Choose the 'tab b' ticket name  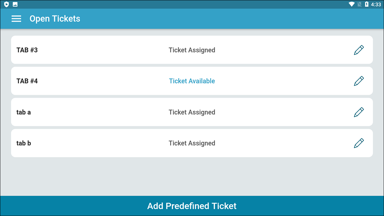point(24,143)
